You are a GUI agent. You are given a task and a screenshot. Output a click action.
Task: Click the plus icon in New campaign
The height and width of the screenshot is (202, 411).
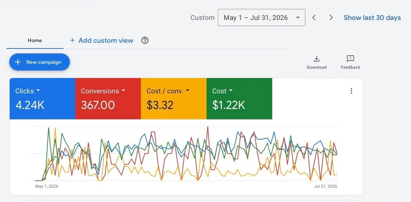click(x=18, y=62)
